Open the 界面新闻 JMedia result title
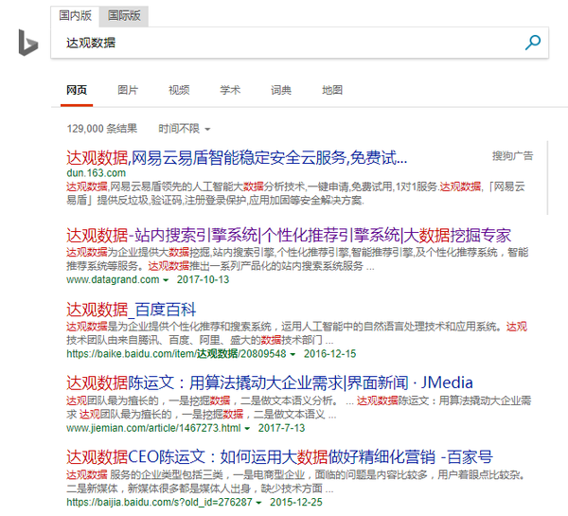 270,383
